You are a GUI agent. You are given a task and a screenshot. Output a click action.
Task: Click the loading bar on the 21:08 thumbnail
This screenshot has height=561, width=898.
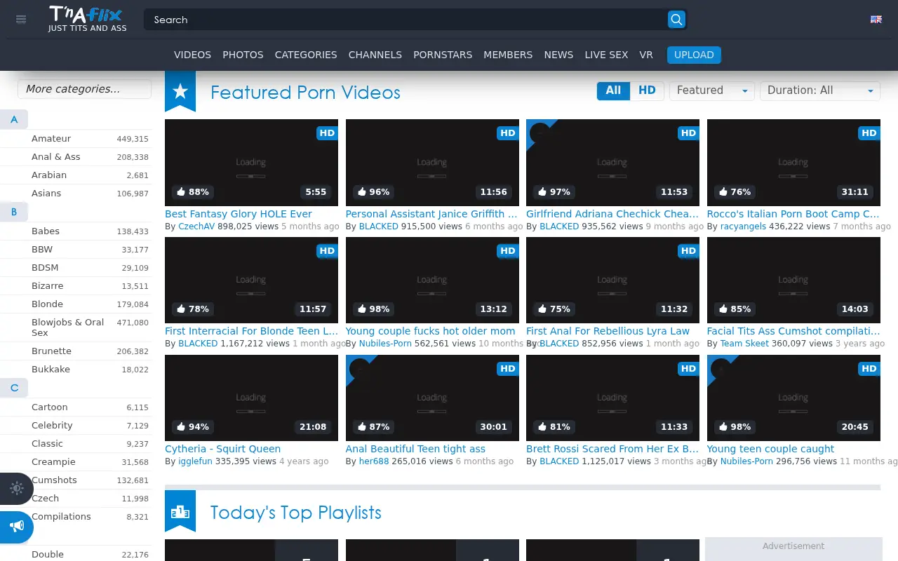(x=250, y=411)
